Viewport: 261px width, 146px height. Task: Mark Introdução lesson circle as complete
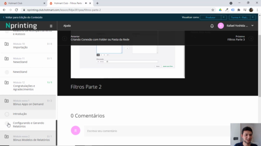[x=7, y=114]
